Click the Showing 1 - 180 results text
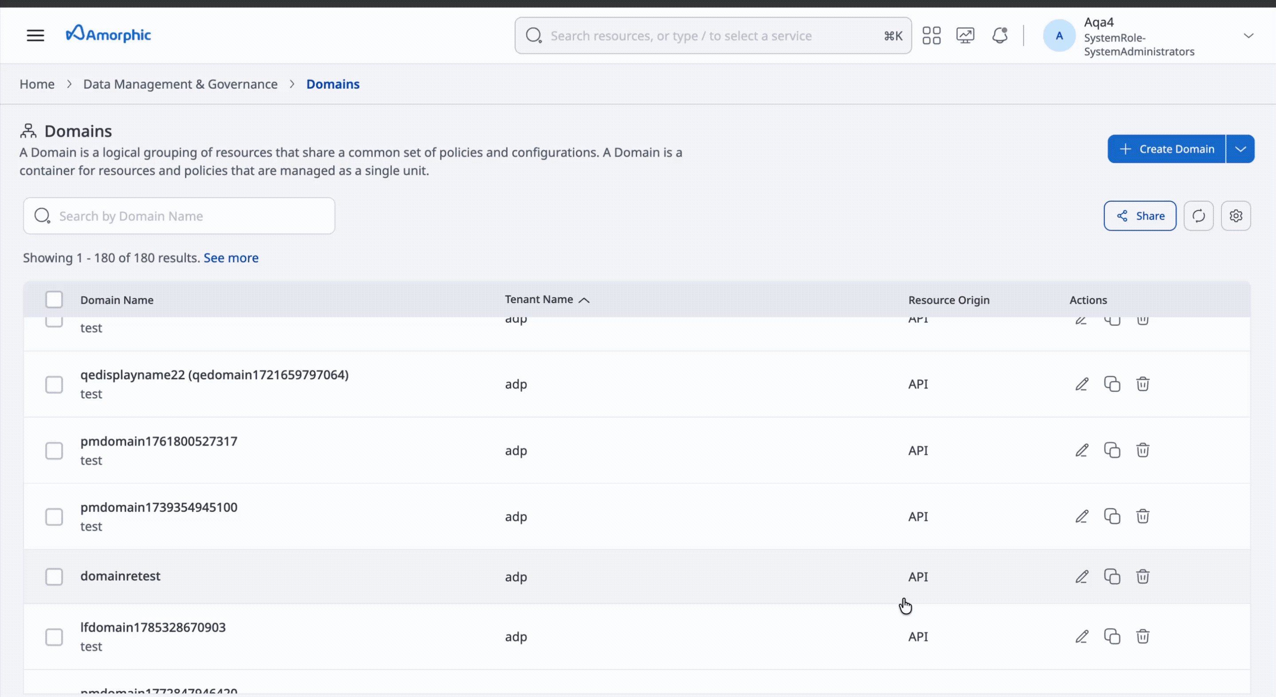1276x697 pixels. (x=111, y=258)
